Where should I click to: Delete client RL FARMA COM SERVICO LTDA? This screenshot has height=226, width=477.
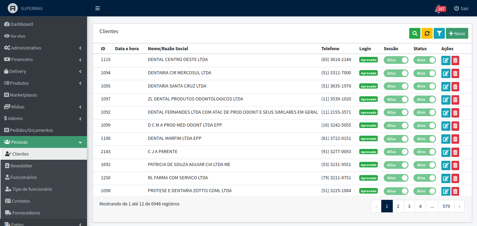tap(455, 178)
